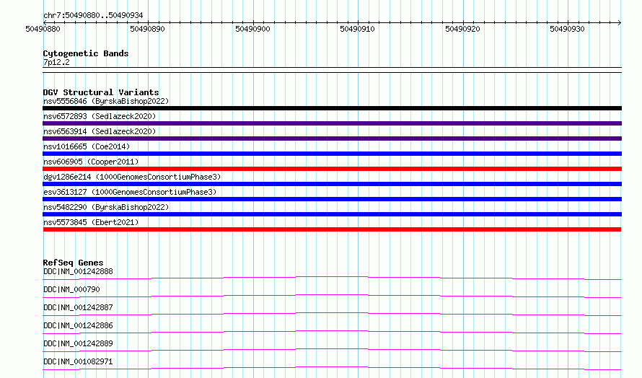642x378 pixels.
Task: Click ruler position 50490930
Action: click(568, 29)
